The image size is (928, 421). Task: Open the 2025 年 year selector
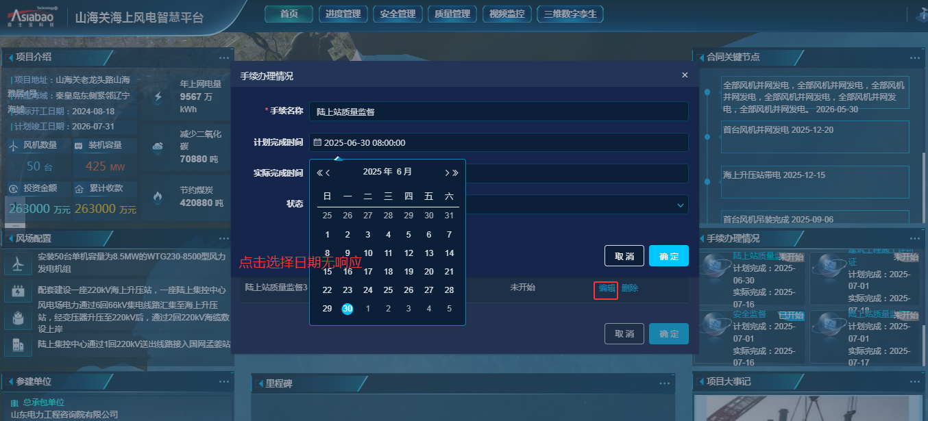click(378, 172)
